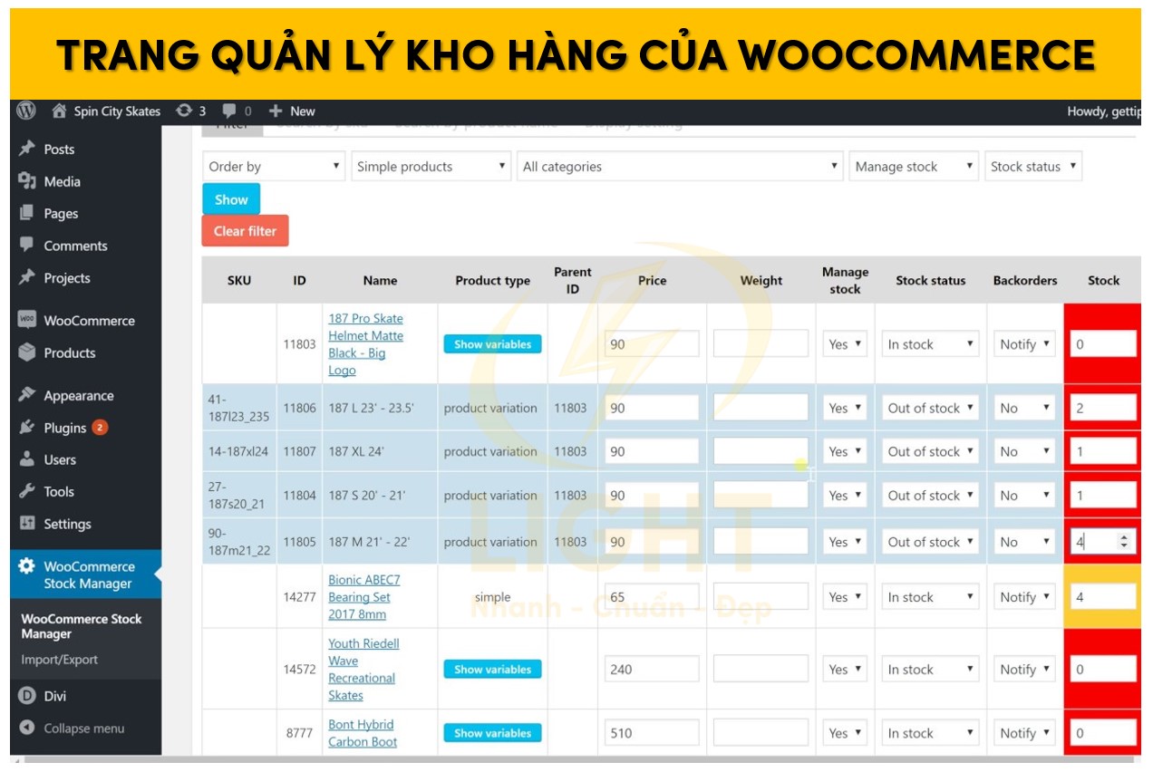The width and height of the screenshot is (1153, 772).
Task: Open Backorders dropdown for Bont Hybrid Carbon Boot
Action: click(1024, 733)
